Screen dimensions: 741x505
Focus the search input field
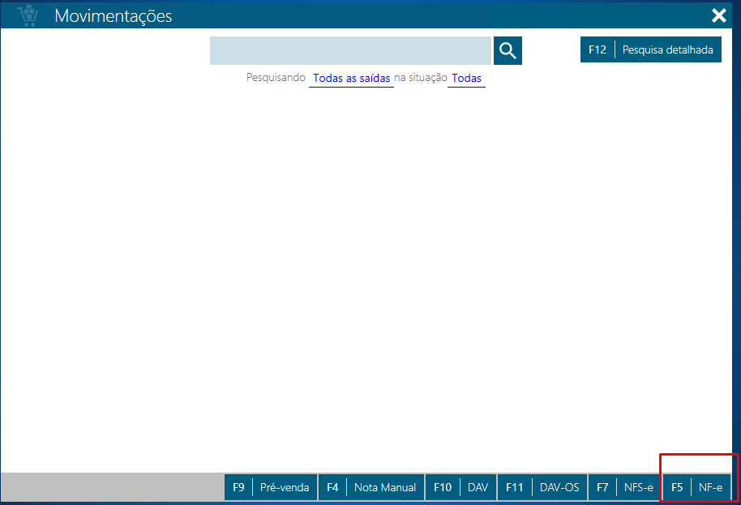click(x=350, y=50)
